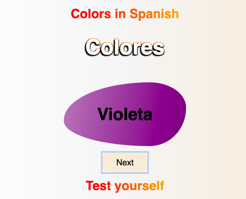Click the letter V in Violeta
This screenshot has height=199, width=246.
(x=104, y=114)
